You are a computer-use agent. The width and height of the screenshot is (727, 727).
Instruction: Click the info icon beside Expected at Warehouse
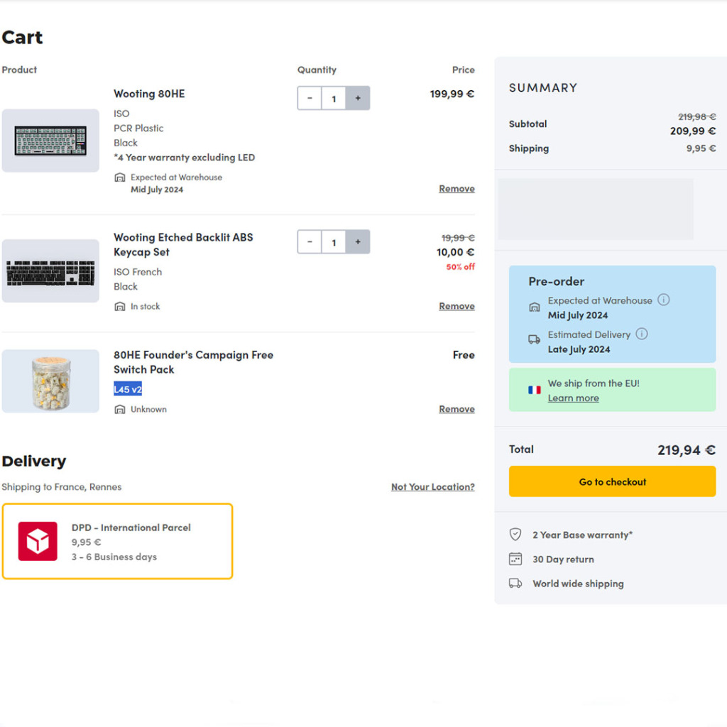click(664, 300)
